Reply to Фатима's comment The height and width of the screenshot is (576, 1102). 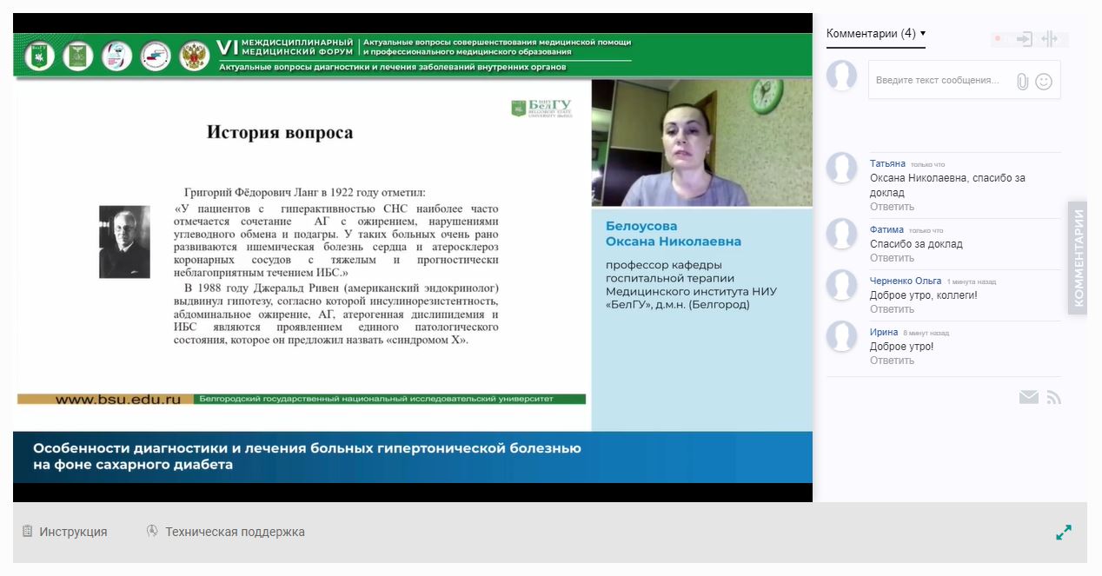pyautogui.click(x=892, y=258)
